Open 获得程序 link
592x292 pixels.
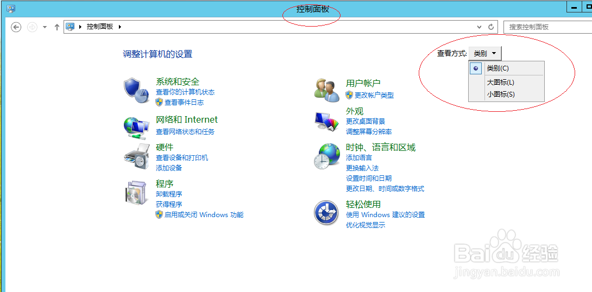[169, 205]
